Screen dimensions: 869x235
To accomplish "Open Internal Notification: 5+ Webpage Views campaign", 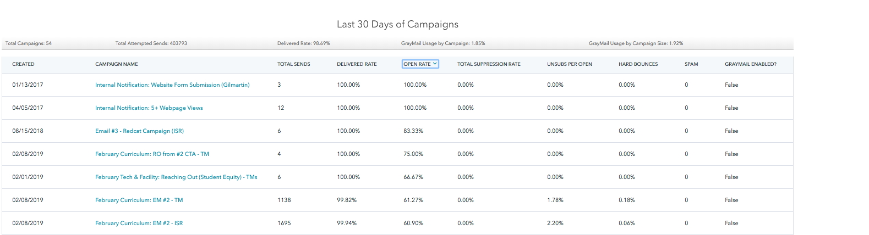I will 149,108.
